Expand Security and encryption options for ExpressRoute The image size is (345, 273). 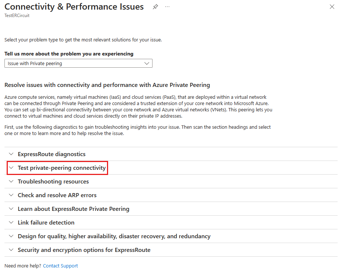tap(84, 250)
